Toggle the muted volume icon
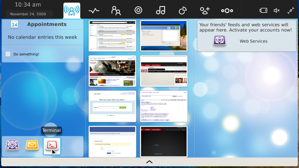299x168 pixels. point(277,10)
